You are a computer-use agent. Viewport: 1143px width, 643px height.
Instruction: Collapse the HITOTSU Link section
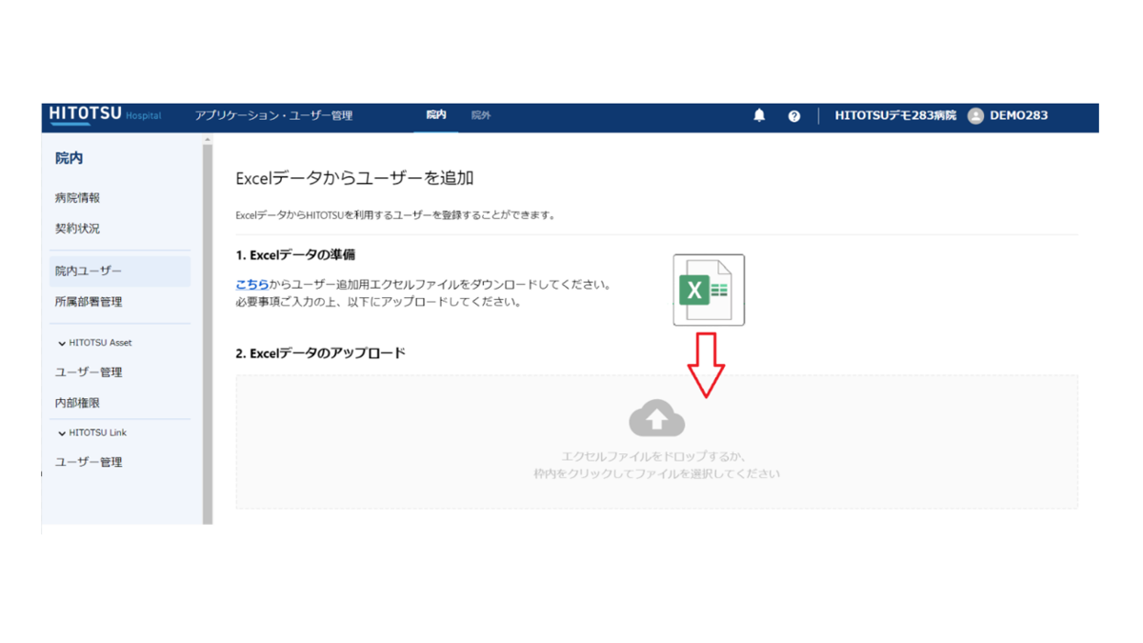(63, 433)
